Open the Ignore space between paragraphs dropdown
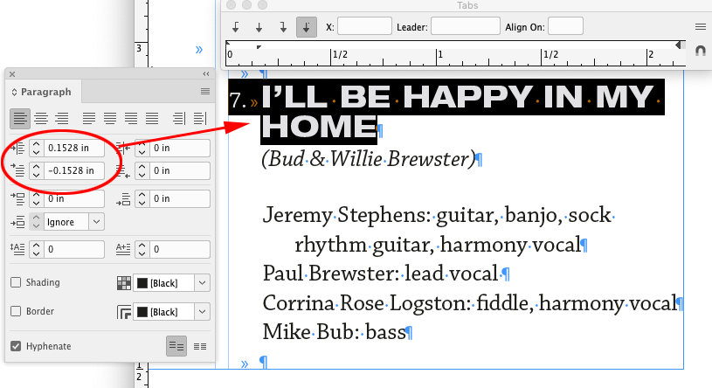This screenshot has width=712, height=388. coord(96,222)
